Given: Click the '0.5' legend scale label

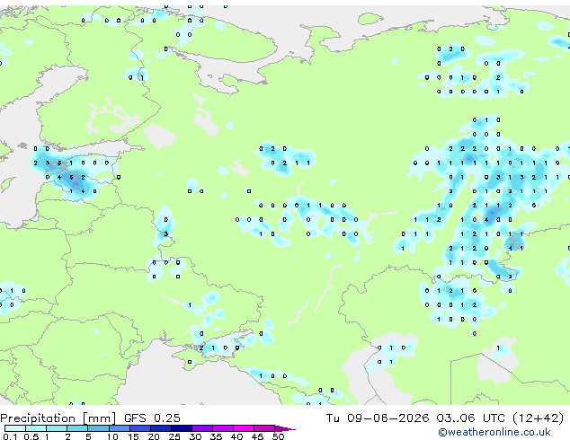Looking at the screenshot, I should tap(31, 436).
